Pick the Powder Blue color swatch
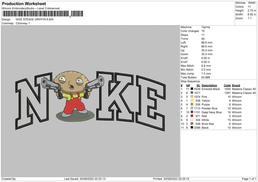This screenshot has width=258, height=182. [x=192, y=108]
